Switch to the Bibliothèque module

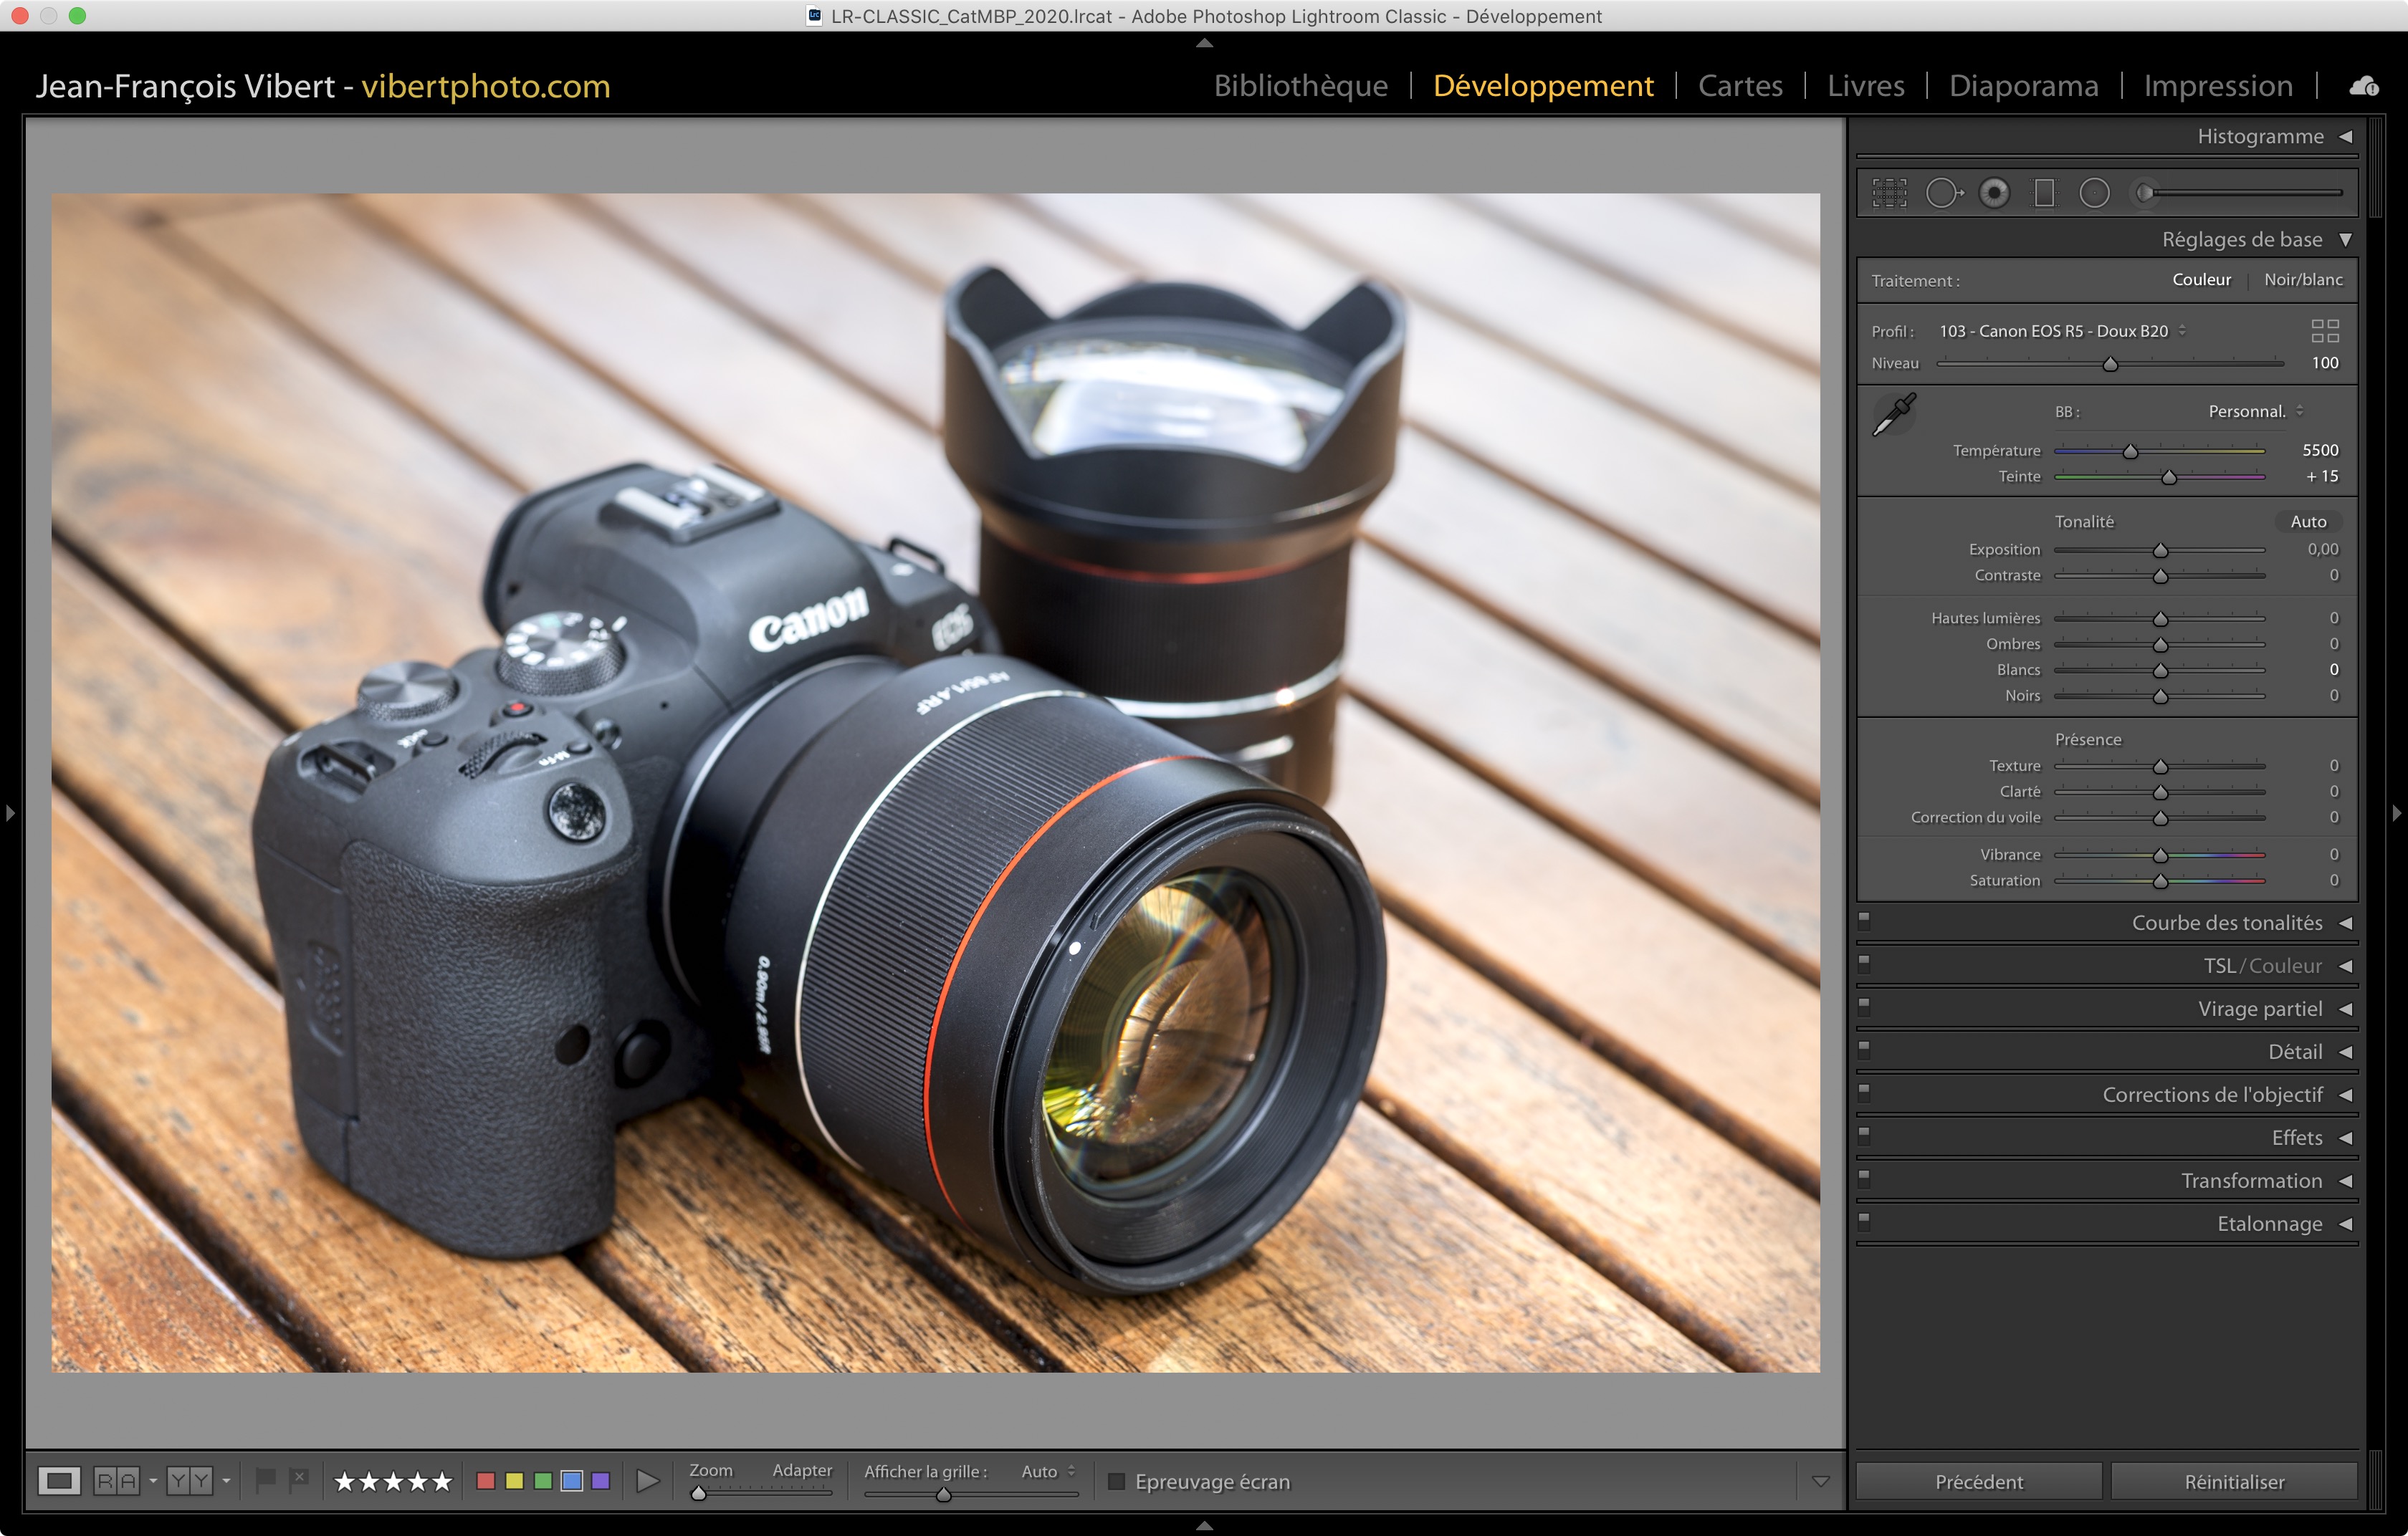click(1300, 86)
